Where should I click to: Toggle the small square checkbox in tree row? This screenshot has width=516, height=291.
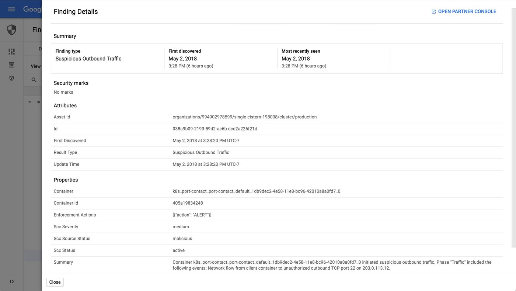(38, 102)
